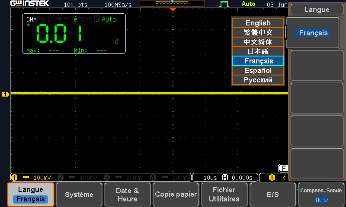Click the 0.000s horizontal position value

point(242,178)
